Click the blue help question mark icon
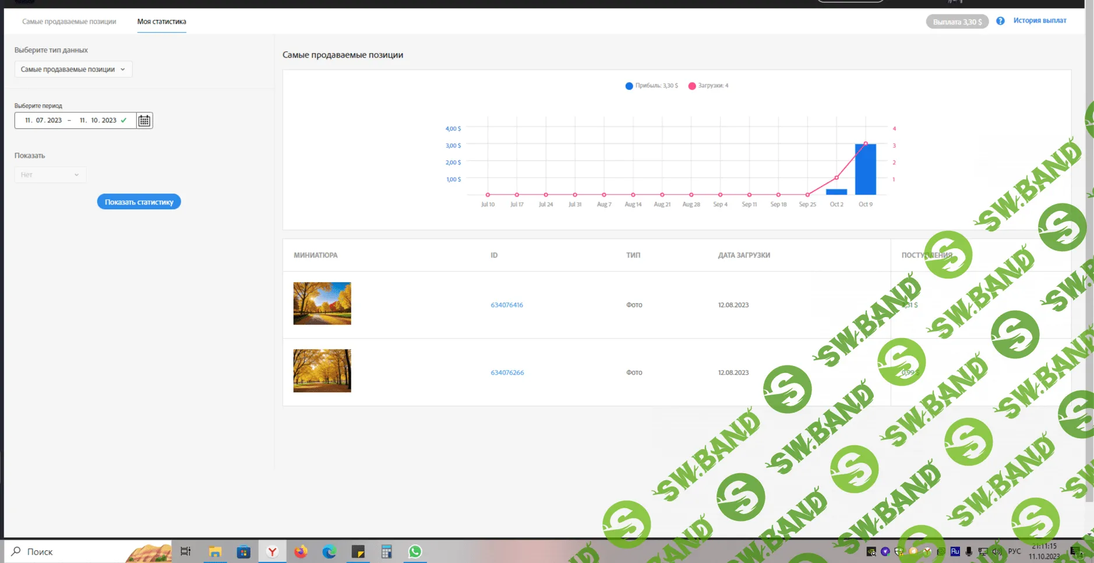Image resolution: width=1094 pixels, height=563 pixels. click(1000, 21)
